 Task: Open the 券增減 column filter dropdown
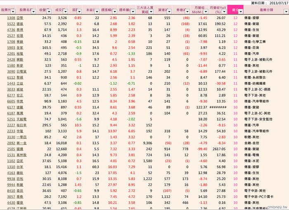click(x=187, y=12)
